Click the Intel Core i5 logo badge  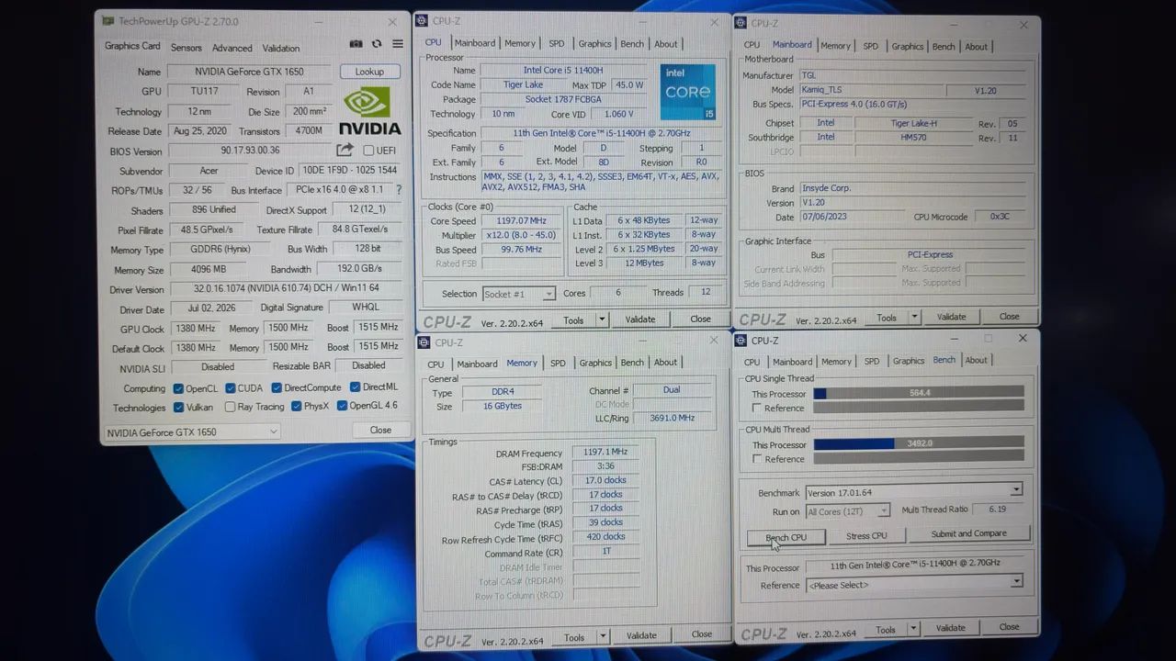688,92
